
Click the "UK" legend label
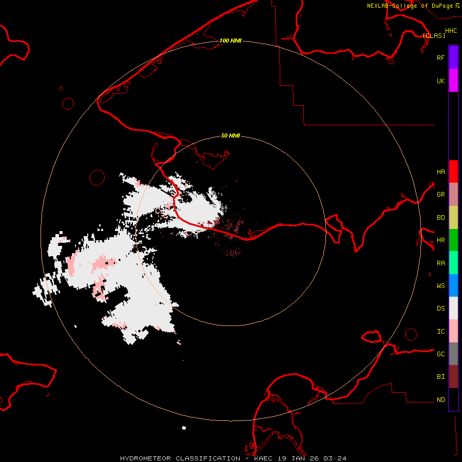pyautogui.click(x=440, y=81)
